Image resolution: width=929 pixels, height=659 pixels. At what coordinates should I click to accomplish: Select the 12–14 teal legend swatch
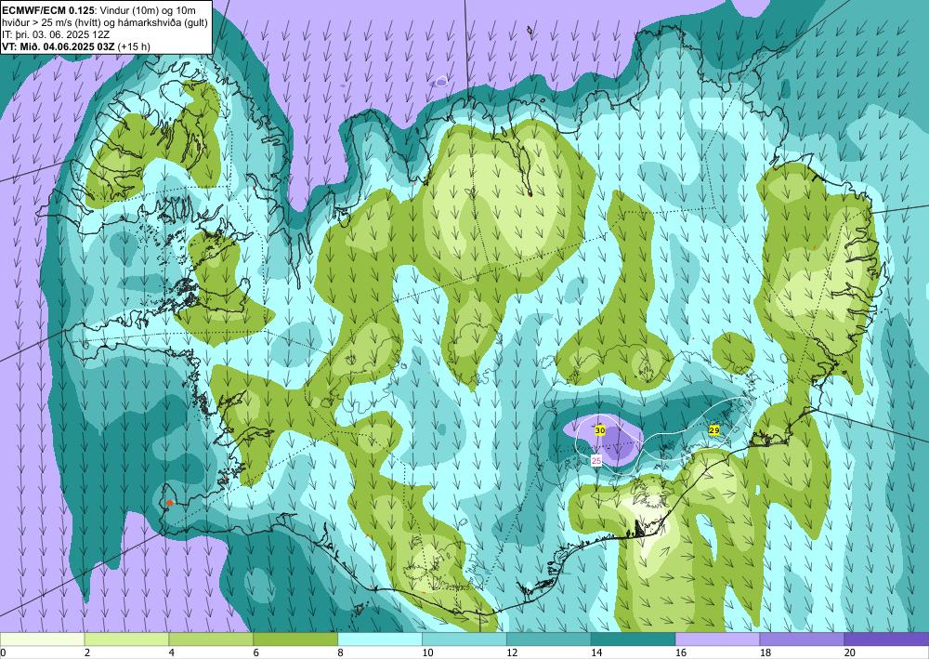click(549, 639)
